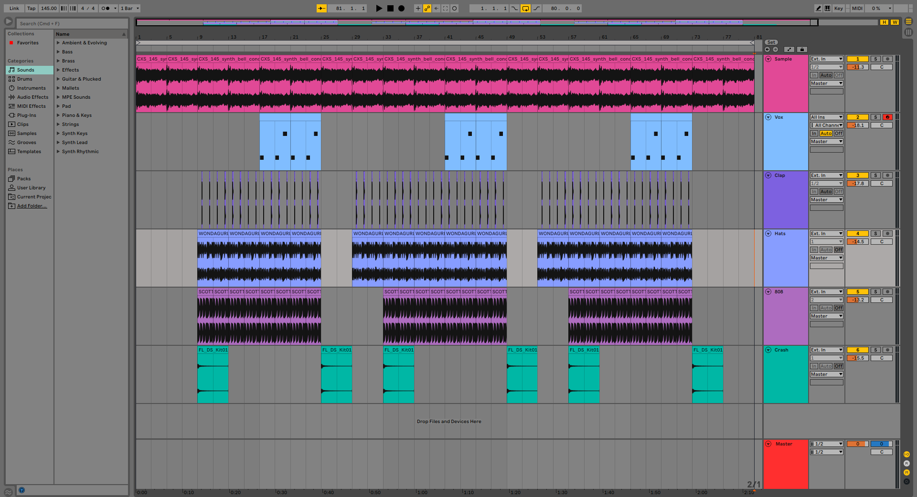
Task: Click the Add Folder link
Action: [32, 206]
